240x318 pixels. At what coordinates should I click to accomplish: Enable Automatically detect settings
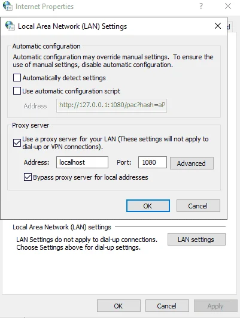coord(17,78)
